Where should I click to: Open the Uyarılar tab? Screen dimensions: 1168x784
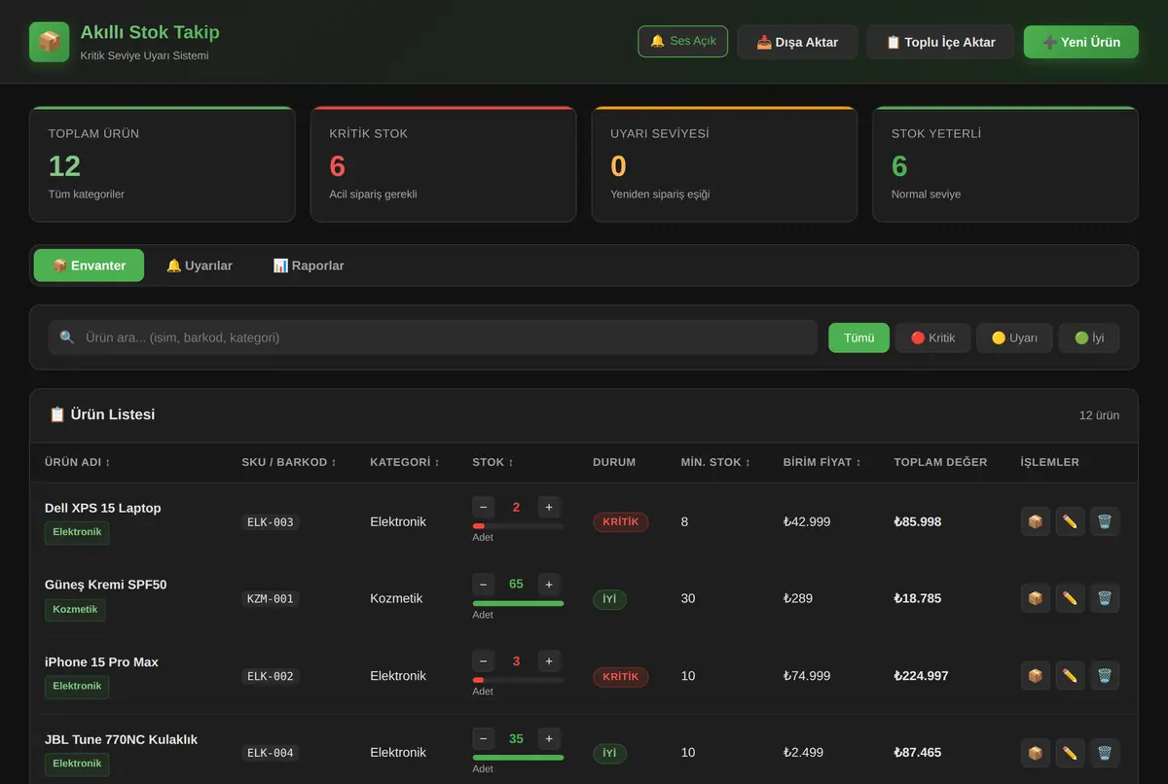click(x=200, y=266)
